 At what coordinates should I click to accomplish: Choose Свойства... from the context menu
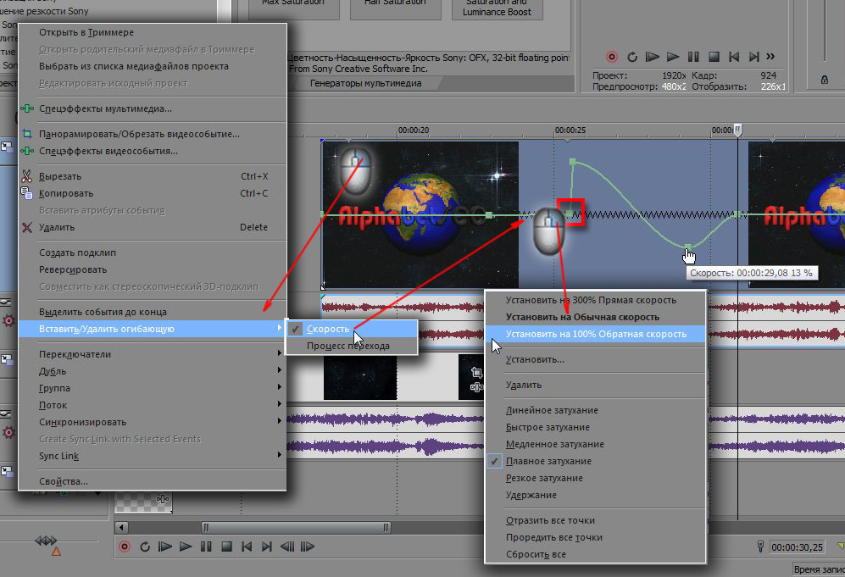coord(64,481)
